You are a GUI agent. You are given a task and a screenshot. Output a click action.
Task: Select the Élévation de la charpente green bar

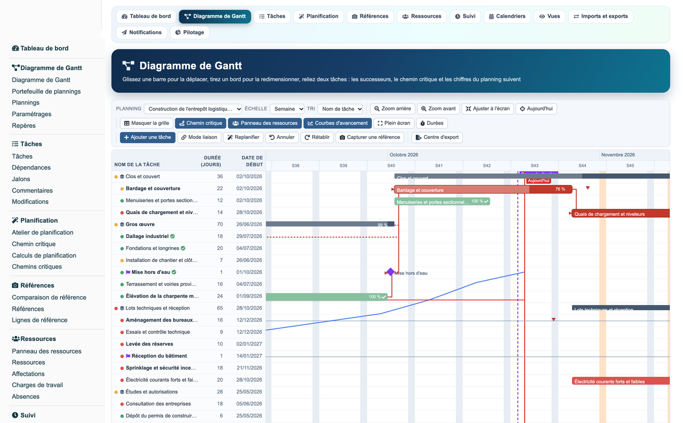coord(327,297)
